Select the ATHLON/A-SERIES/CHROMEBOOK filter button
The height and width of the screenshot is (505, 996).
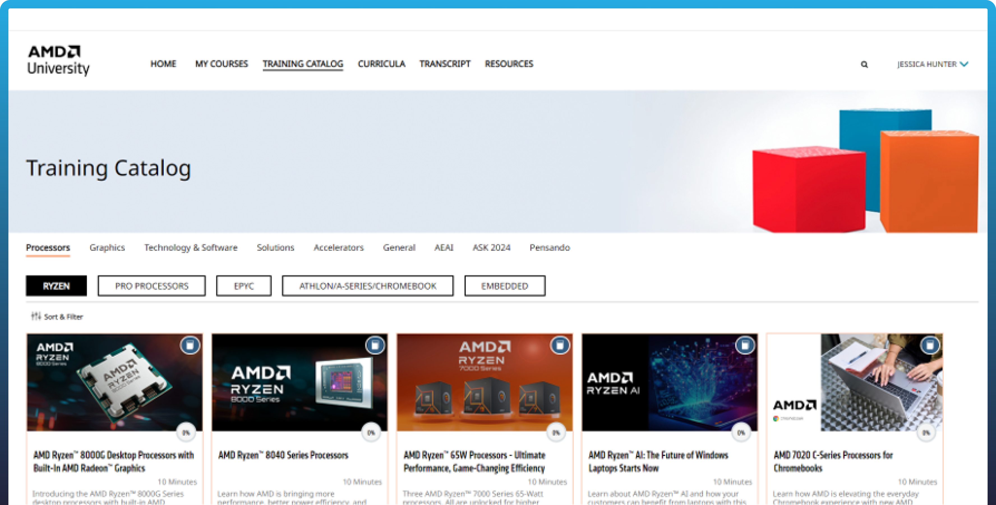pos(367,286)
